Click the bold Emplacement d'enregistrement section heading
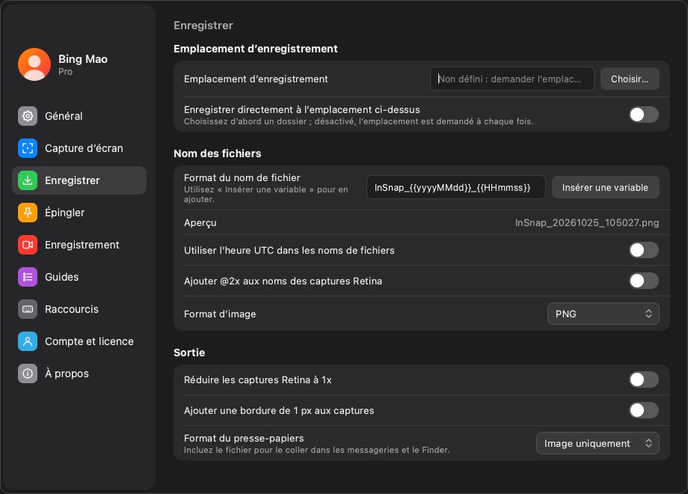 click(x=255, y=49)
